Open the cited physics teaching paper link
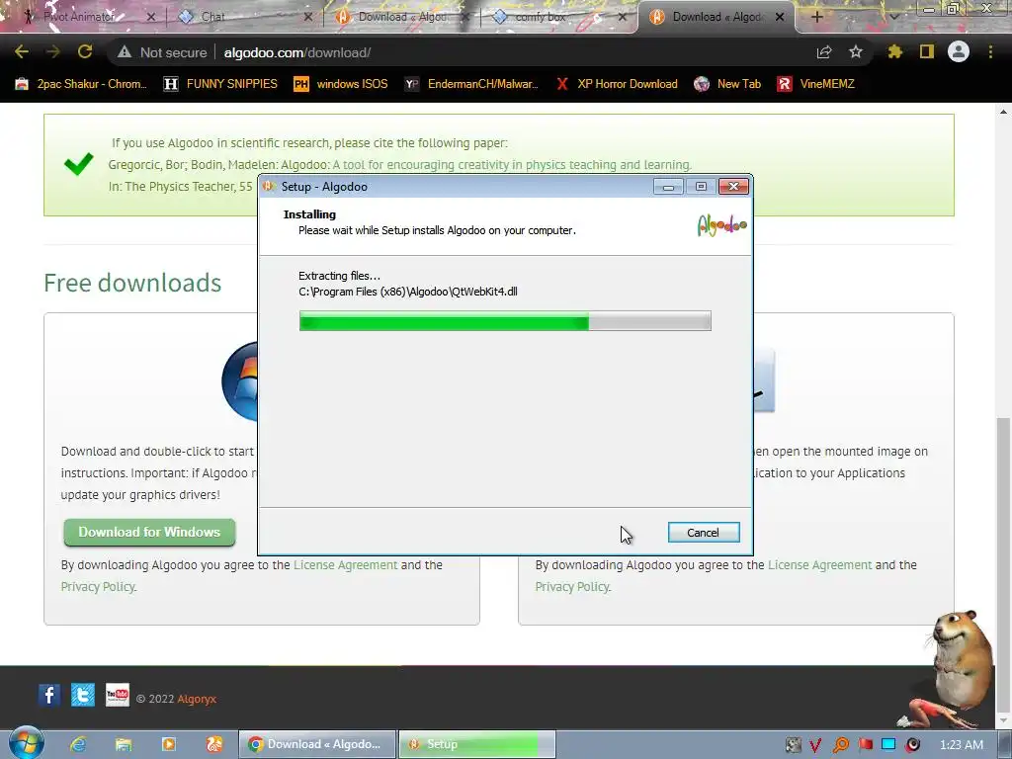1012x759 pixels. [x=512, y=165]
